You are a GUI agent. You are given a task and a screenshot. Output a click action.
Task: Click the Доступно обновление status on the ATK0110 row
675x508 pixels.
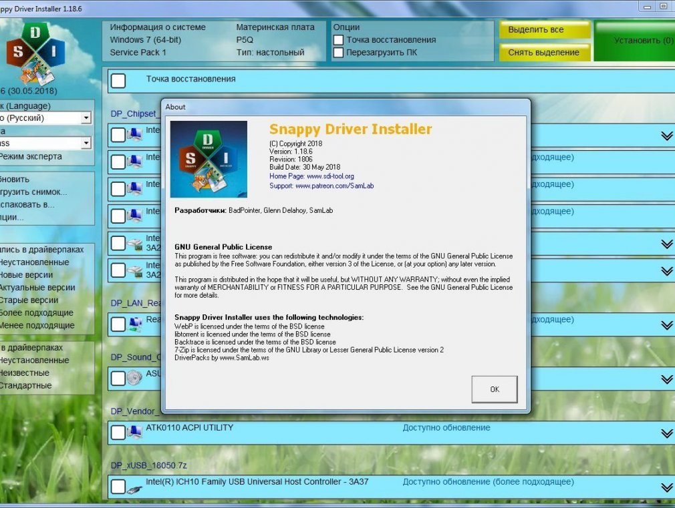446,428
